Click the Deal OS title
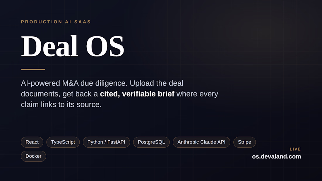 coord(73,46)
